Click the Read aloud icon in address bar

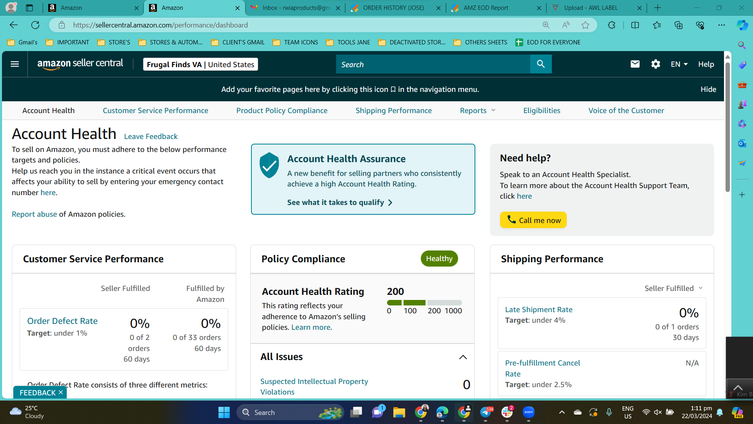(x=566, y=25)
